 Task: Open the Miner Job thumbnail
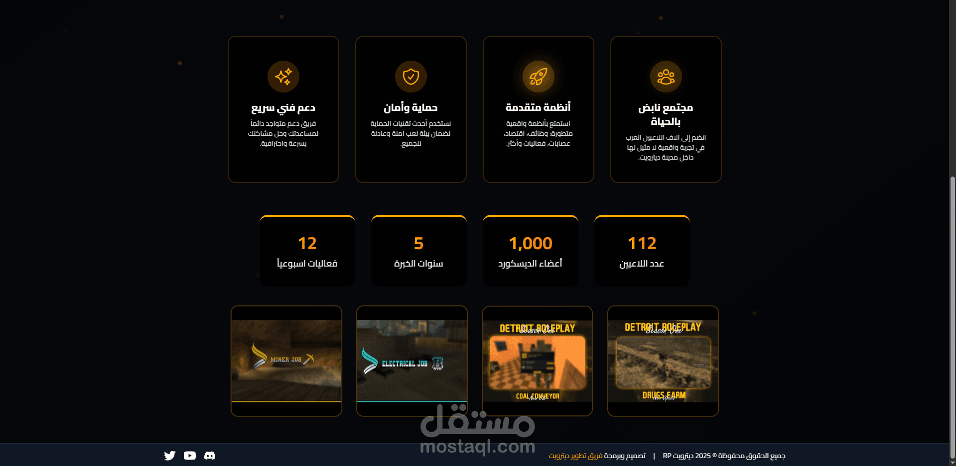(x=286, y=361)
